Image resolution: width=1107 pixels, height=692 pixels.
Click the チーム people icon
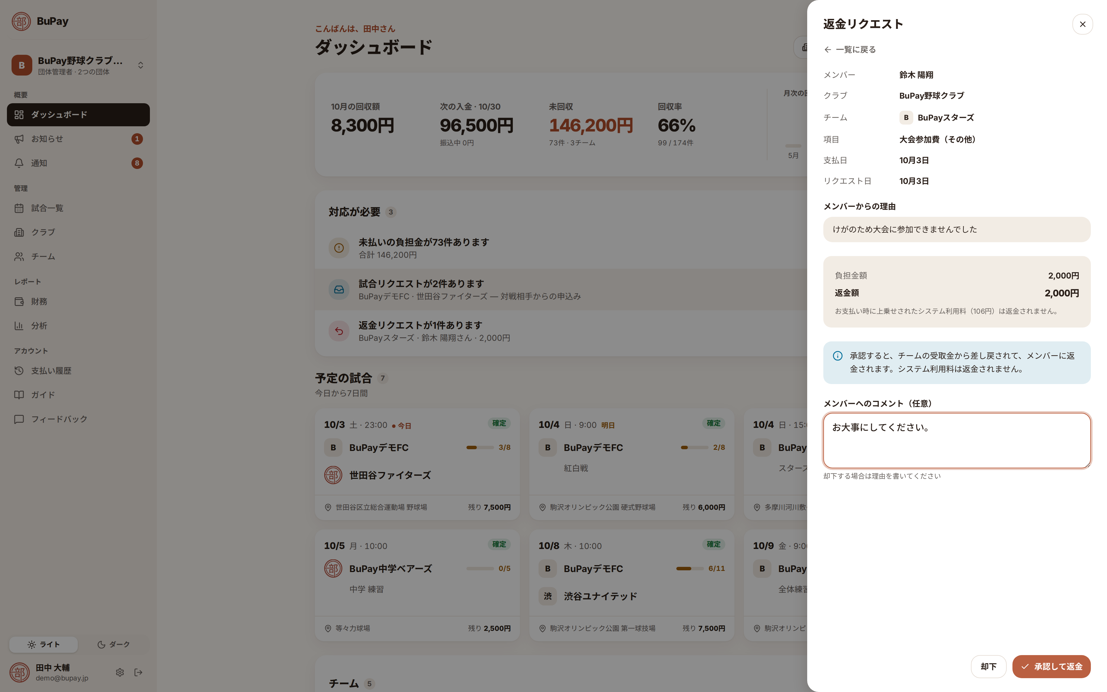pyautogui.click(x=19, y=256)
